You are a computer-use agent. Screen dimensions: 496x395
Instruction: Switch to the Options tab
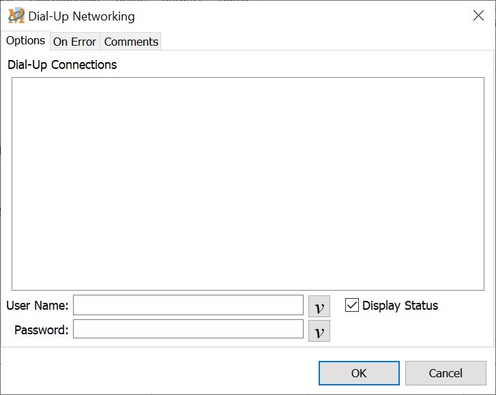point(26,41)
